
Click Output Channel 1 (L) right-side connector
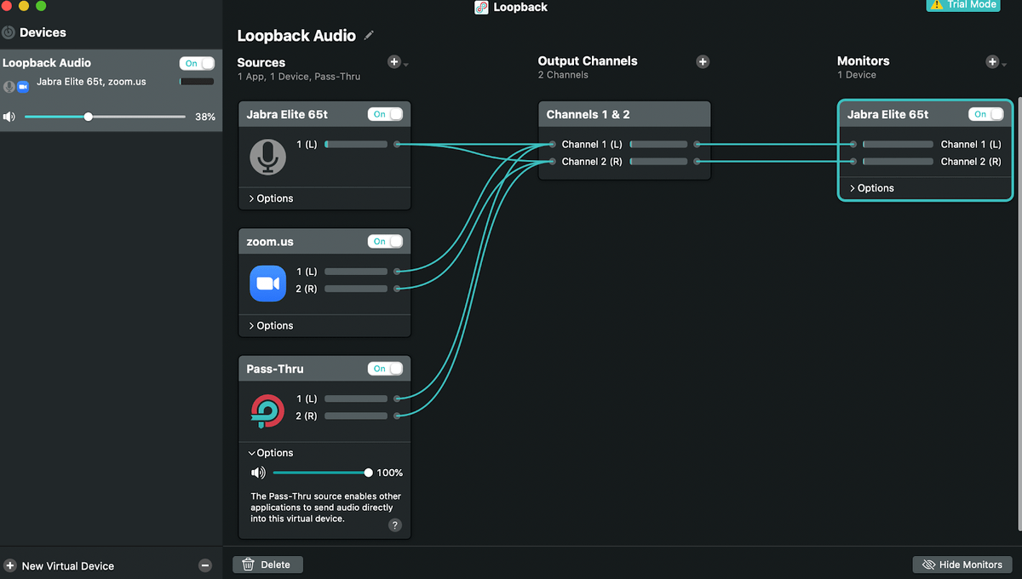pos(697,145)
